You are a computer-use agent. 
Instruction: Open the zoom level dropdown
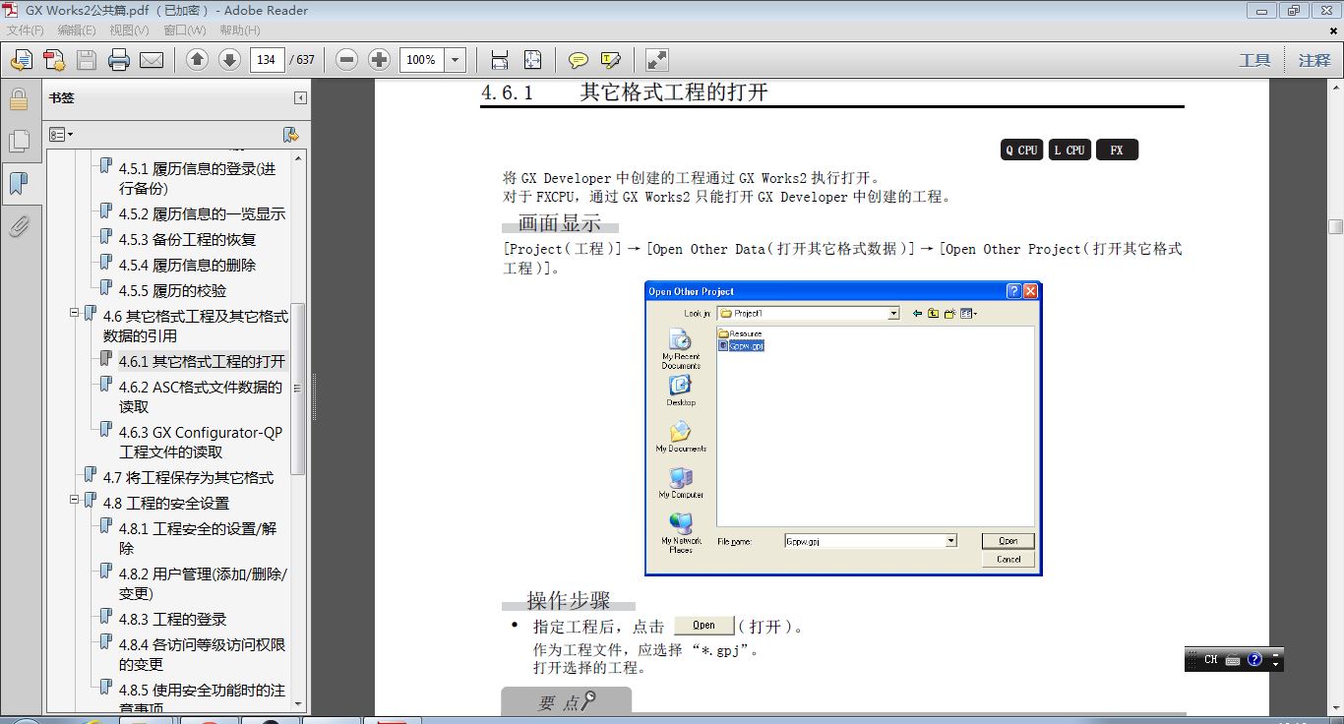coord(455,60)
